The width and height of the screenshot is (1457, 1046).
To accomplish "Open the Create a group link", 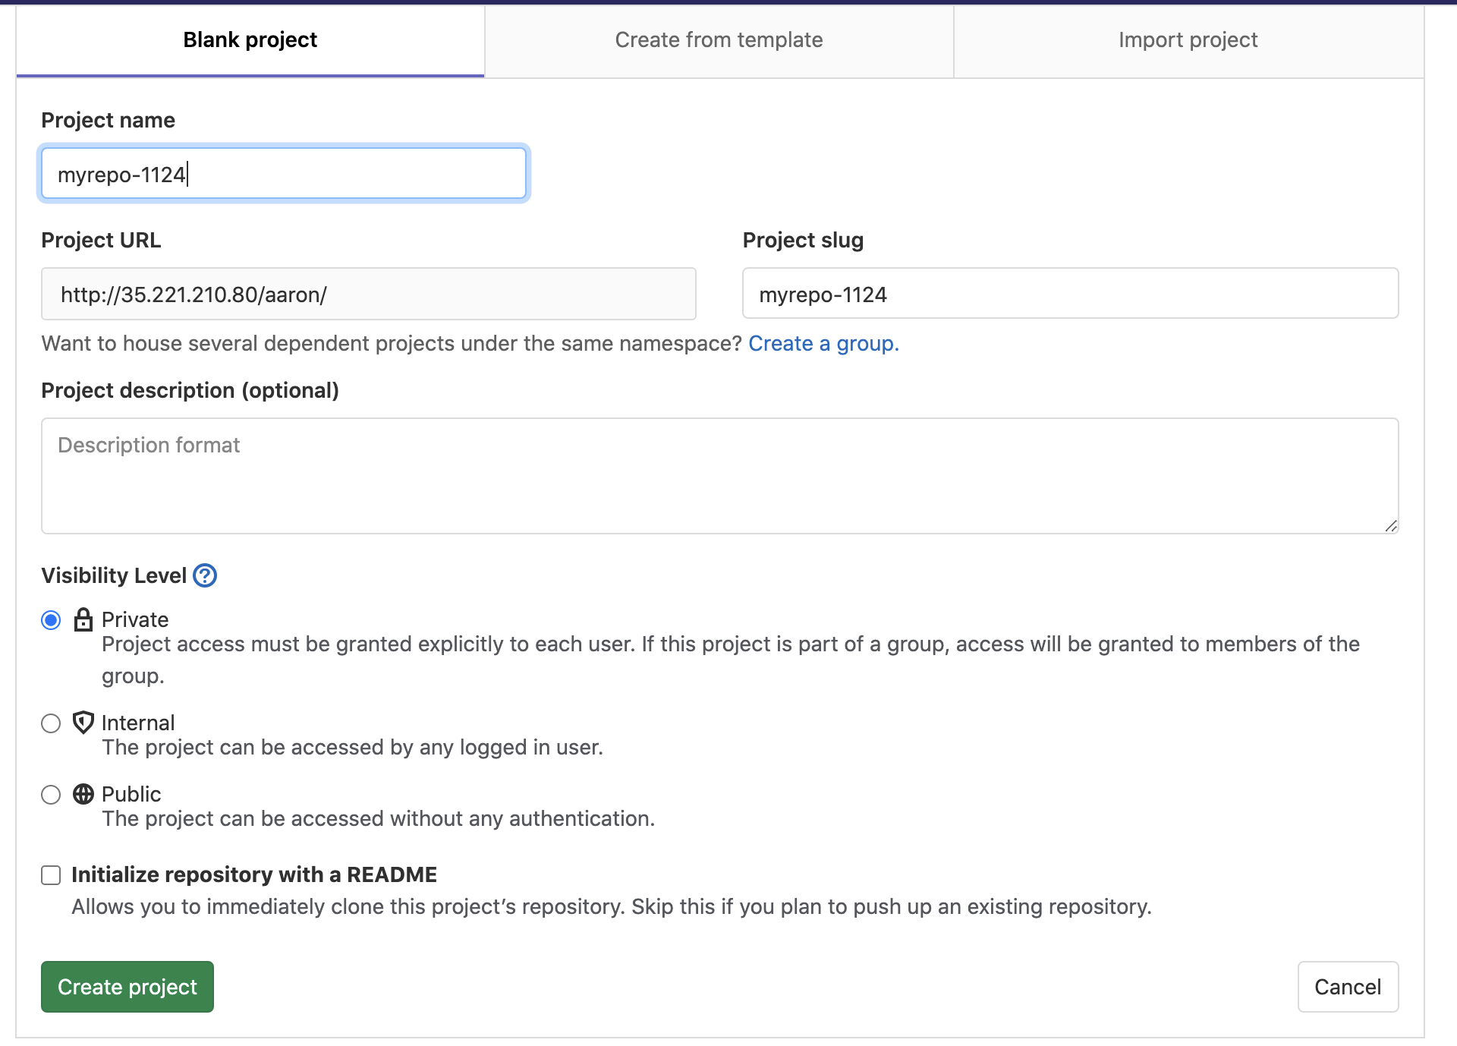I will click(823, 343).
